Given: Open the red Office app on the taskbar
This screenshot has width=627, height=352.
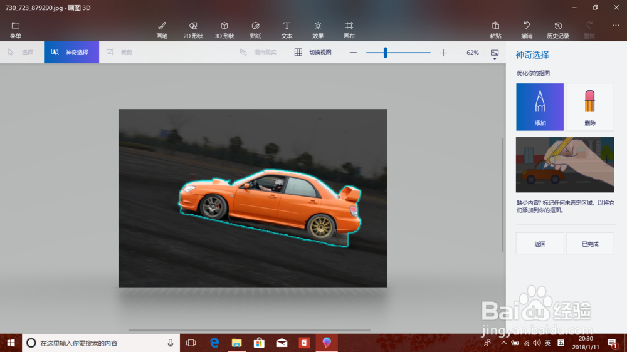Looking at the screenshot, I should [304, 343].
